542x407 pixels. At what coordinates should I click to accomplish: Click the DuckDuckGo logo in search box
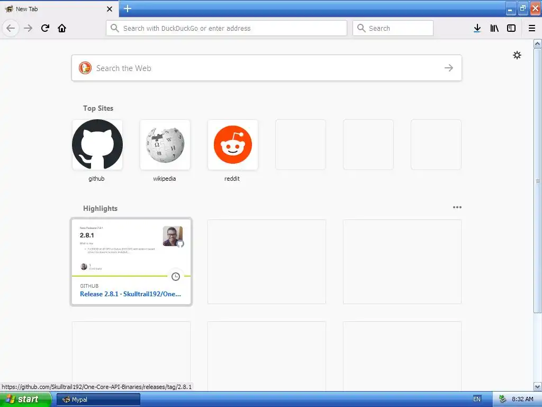(x=85, y=68)
